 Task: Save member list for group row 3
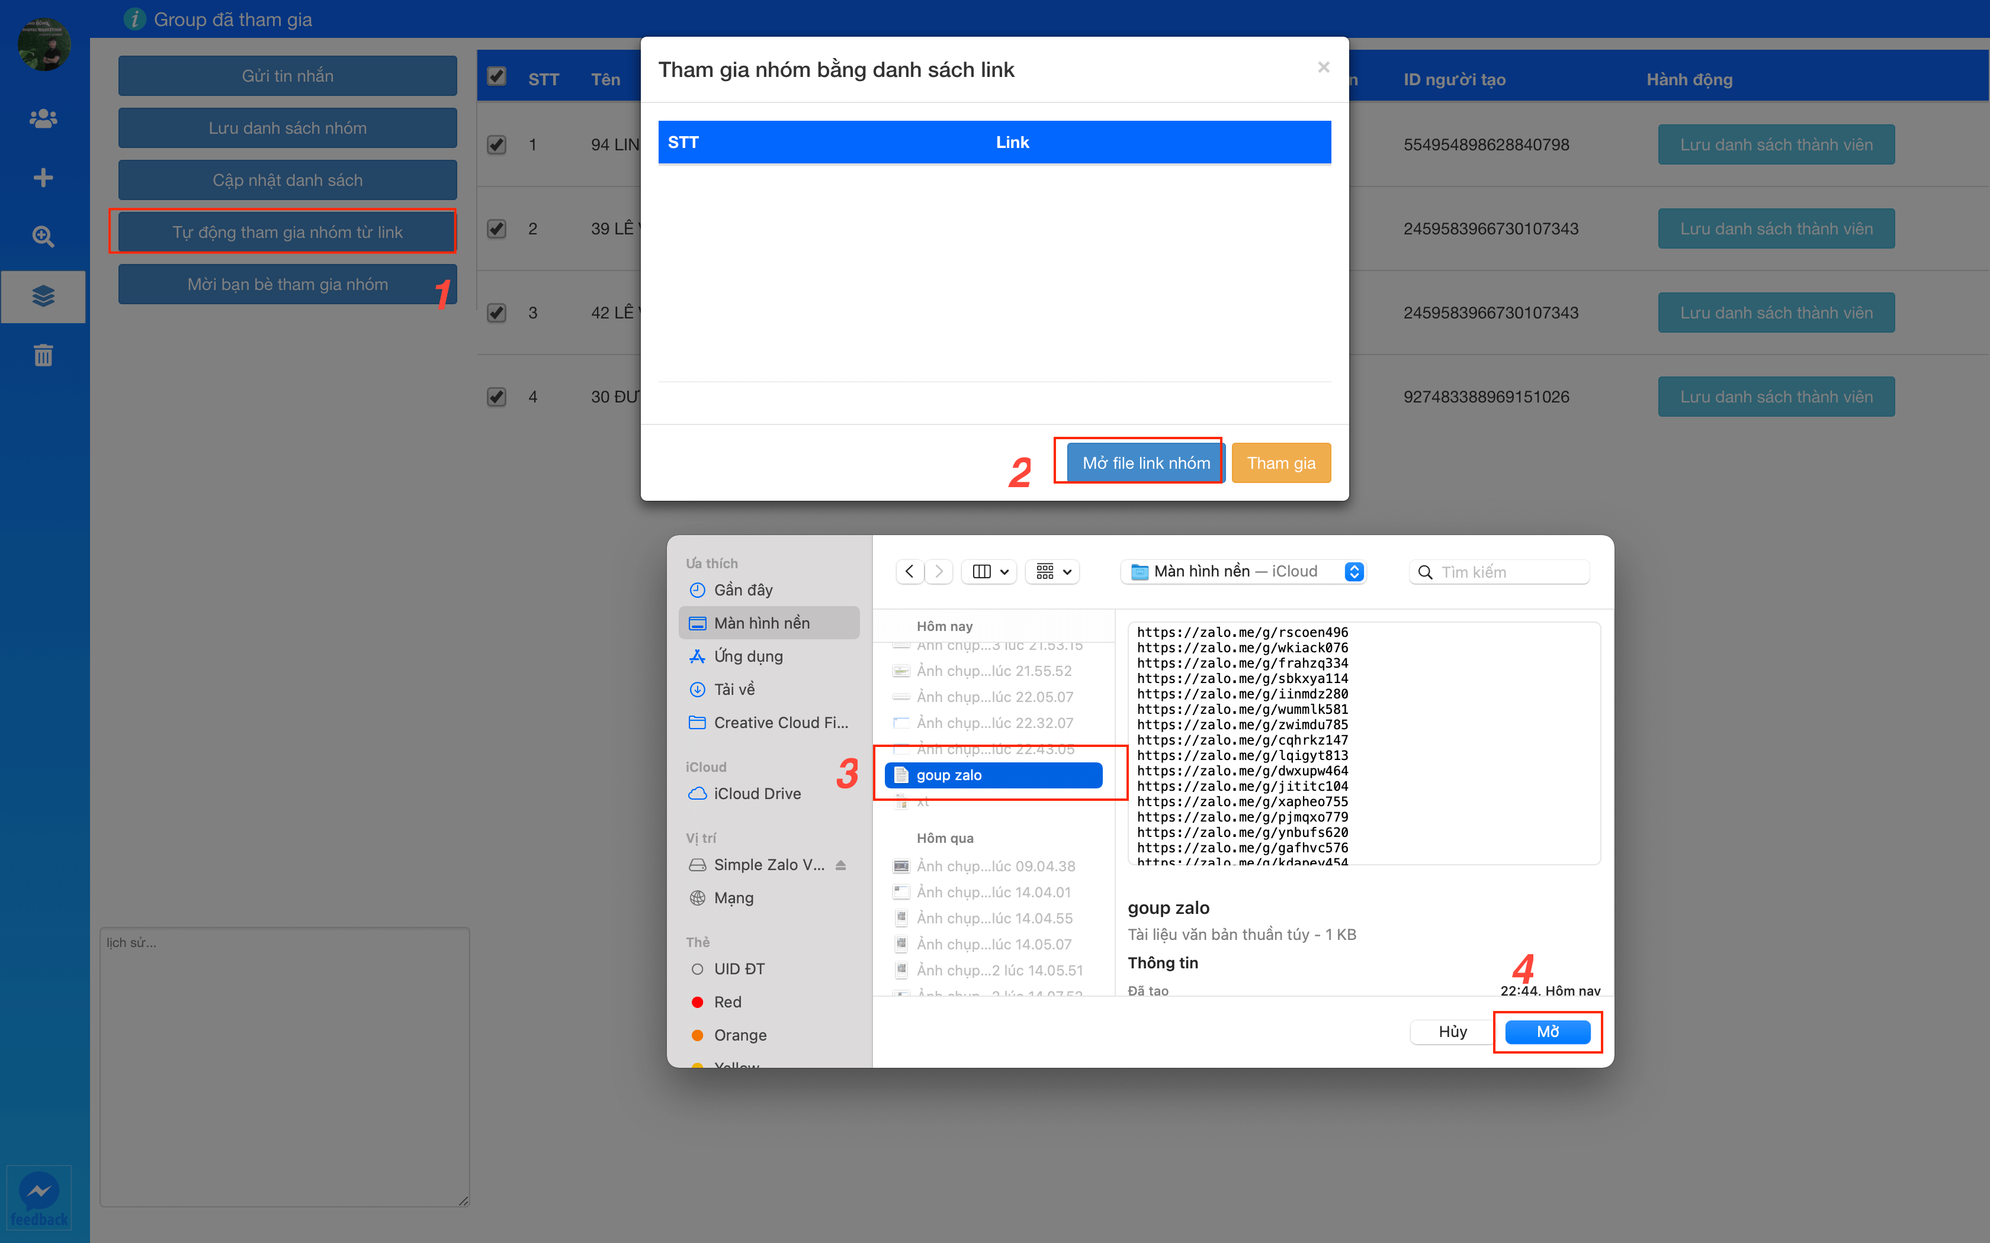coord(1776,313)
